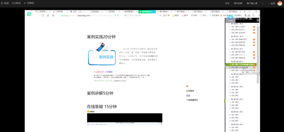This screenshot has width=284, height=132.
Task: Go to browser home icon
Action: pyautogui.click(x=48, y=16)
